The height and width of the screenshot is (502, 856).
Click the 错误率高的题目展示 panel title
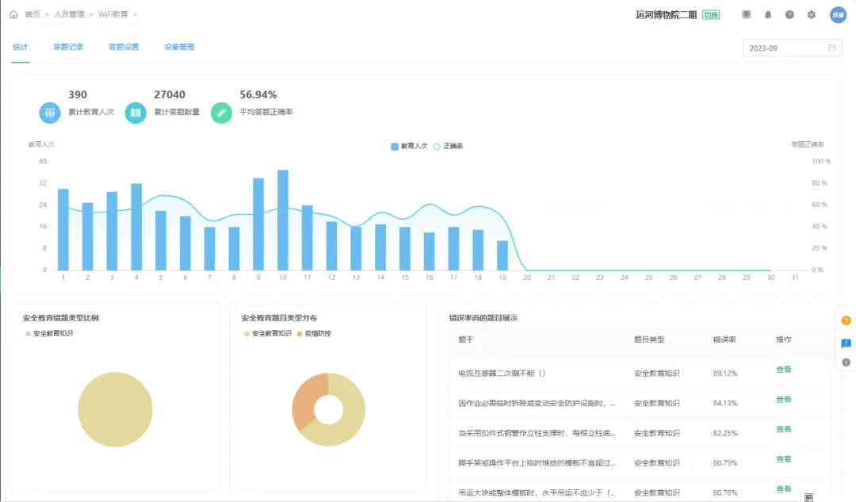click(x=483, y=318)
